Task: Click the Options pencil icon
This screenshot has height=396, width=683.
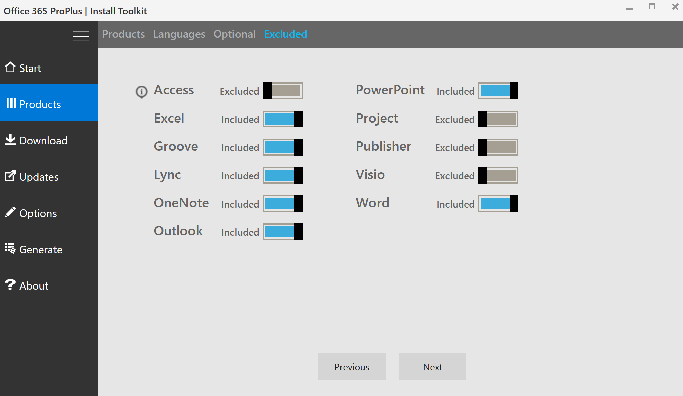Action: (10, 212)
